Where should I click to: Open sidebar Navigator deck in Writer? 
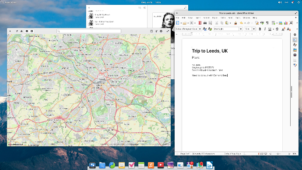295,55
